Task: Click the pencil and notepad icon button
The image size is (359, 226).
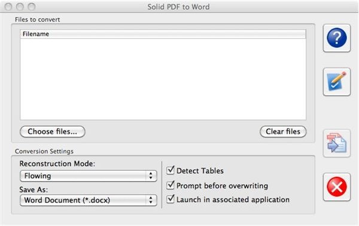Action: tap(336, 82)
